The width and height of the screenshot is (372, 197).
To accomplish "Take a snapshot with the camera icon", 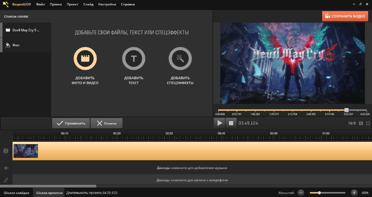I will tap(361, 123).
